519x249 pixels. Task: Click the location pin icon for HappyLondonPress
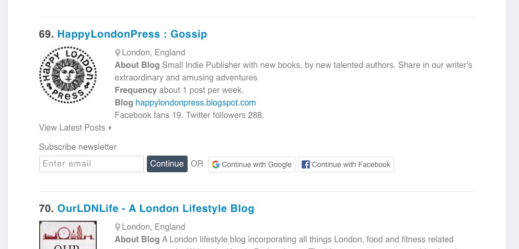pos(118,53)
